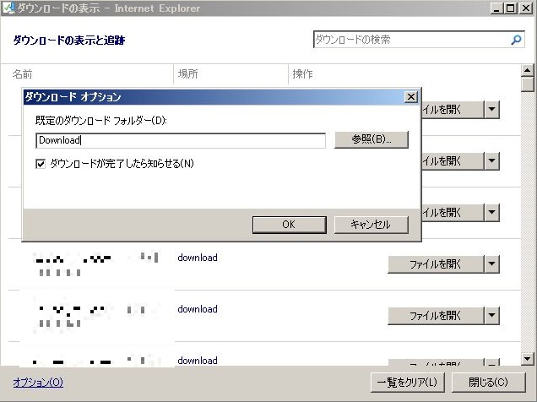The image size is (537, 402).
Task: Click the vertical scrollbar thumb
Action: pos(527,84)
